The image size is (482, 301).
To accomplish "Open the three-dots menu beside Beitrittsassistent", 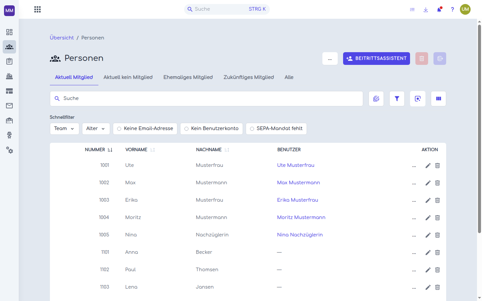I will [330, 59].
